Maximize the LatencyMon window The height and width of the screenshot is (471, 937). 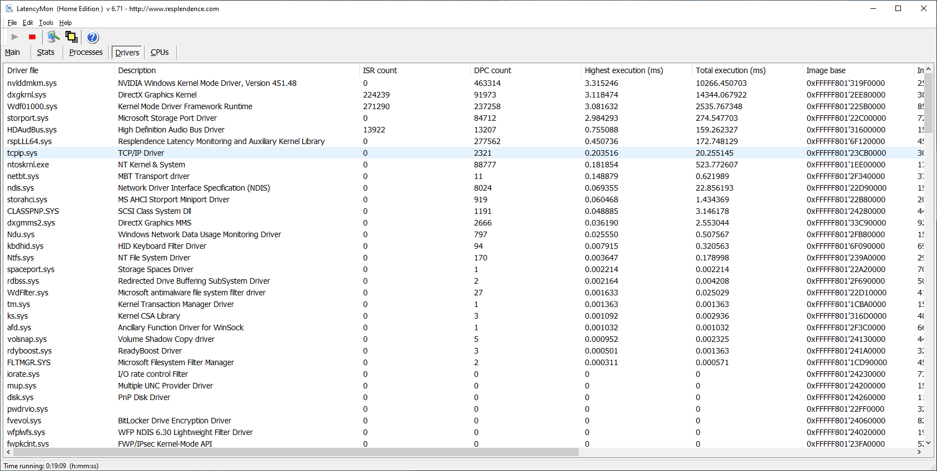point(898,8)
